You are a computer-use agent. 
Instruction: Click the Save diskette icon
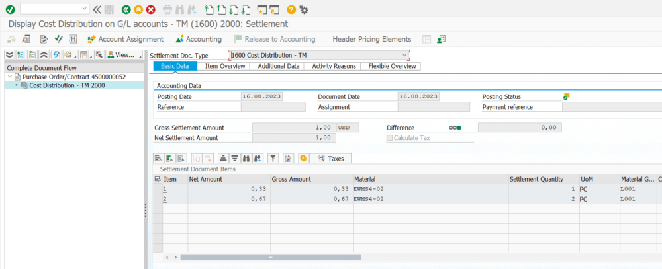pos(109,9)
